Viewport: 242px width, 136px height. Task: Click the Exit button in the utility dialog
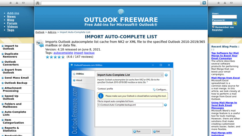point(161,131)
